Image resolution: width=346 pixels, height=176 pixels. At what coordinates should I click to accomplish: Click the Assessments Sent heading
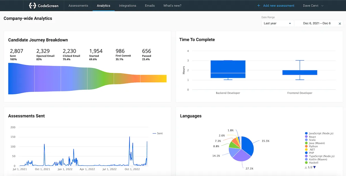coord(27,116)
